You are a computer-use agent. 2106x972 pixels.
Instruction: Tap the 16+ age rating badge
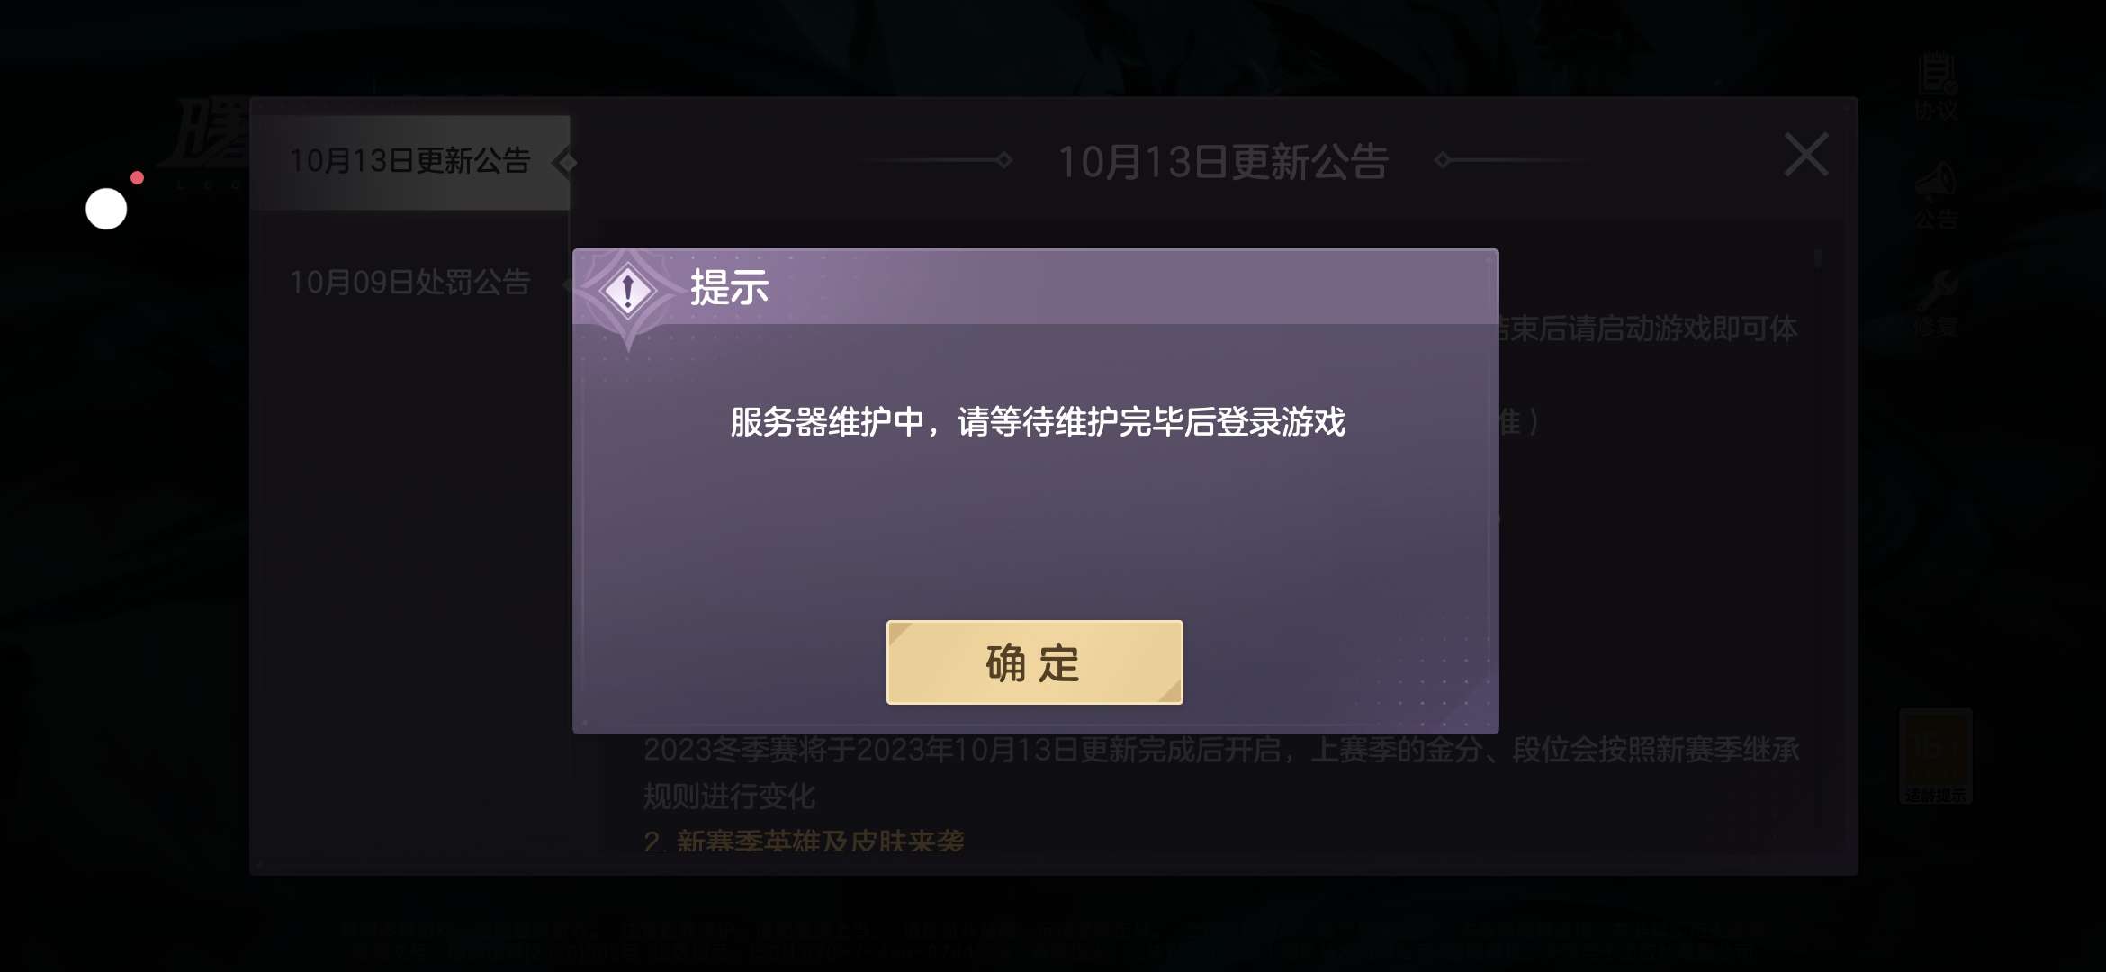pyautogui.click(x=1936, y=756)
